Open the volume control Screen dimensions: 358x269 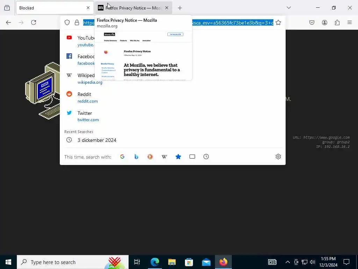313,262
